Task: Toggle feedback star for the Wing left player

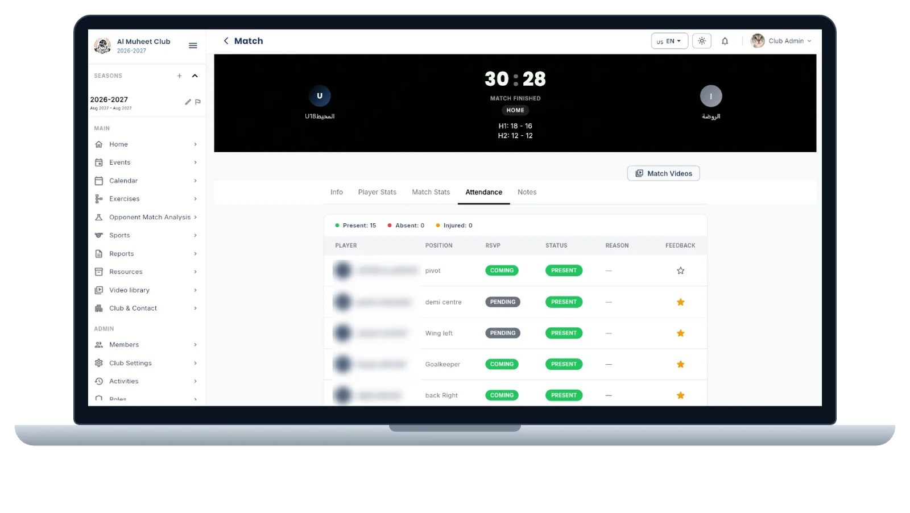Action: tap(680, 333)
